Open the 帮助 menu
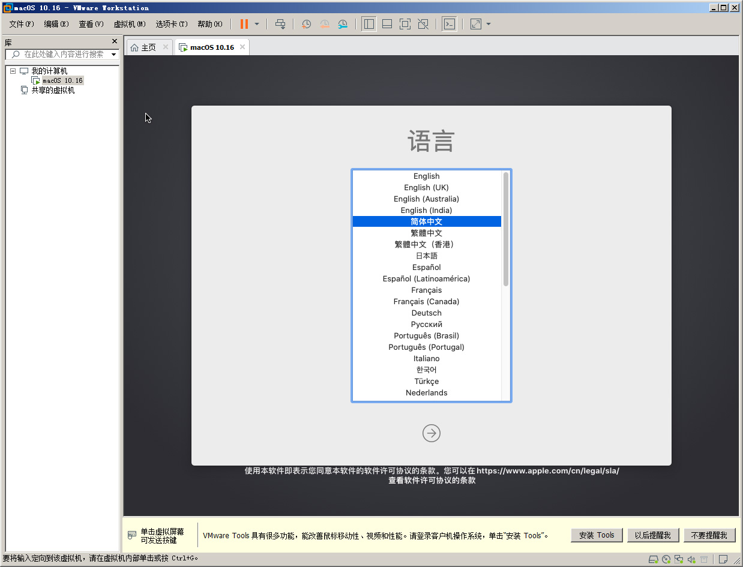The image size is (743, 567). point(210,24)
